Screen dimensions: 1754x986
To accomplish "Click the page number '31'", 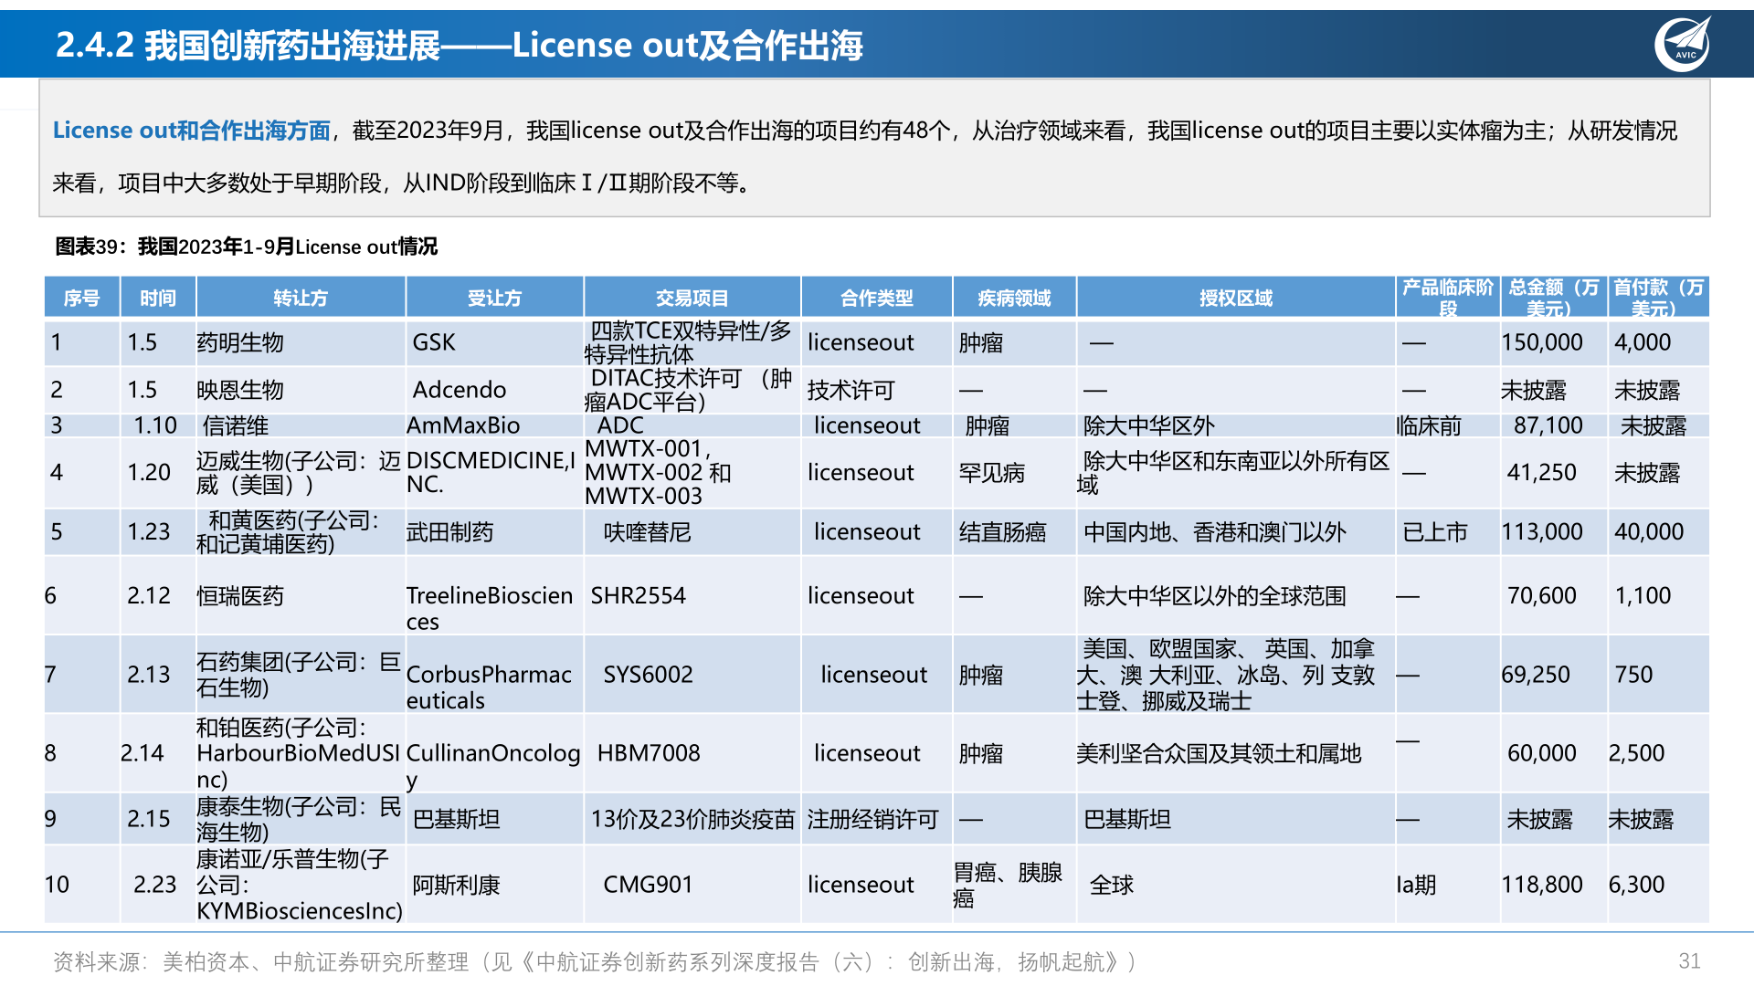I will tap(1689, 961).
